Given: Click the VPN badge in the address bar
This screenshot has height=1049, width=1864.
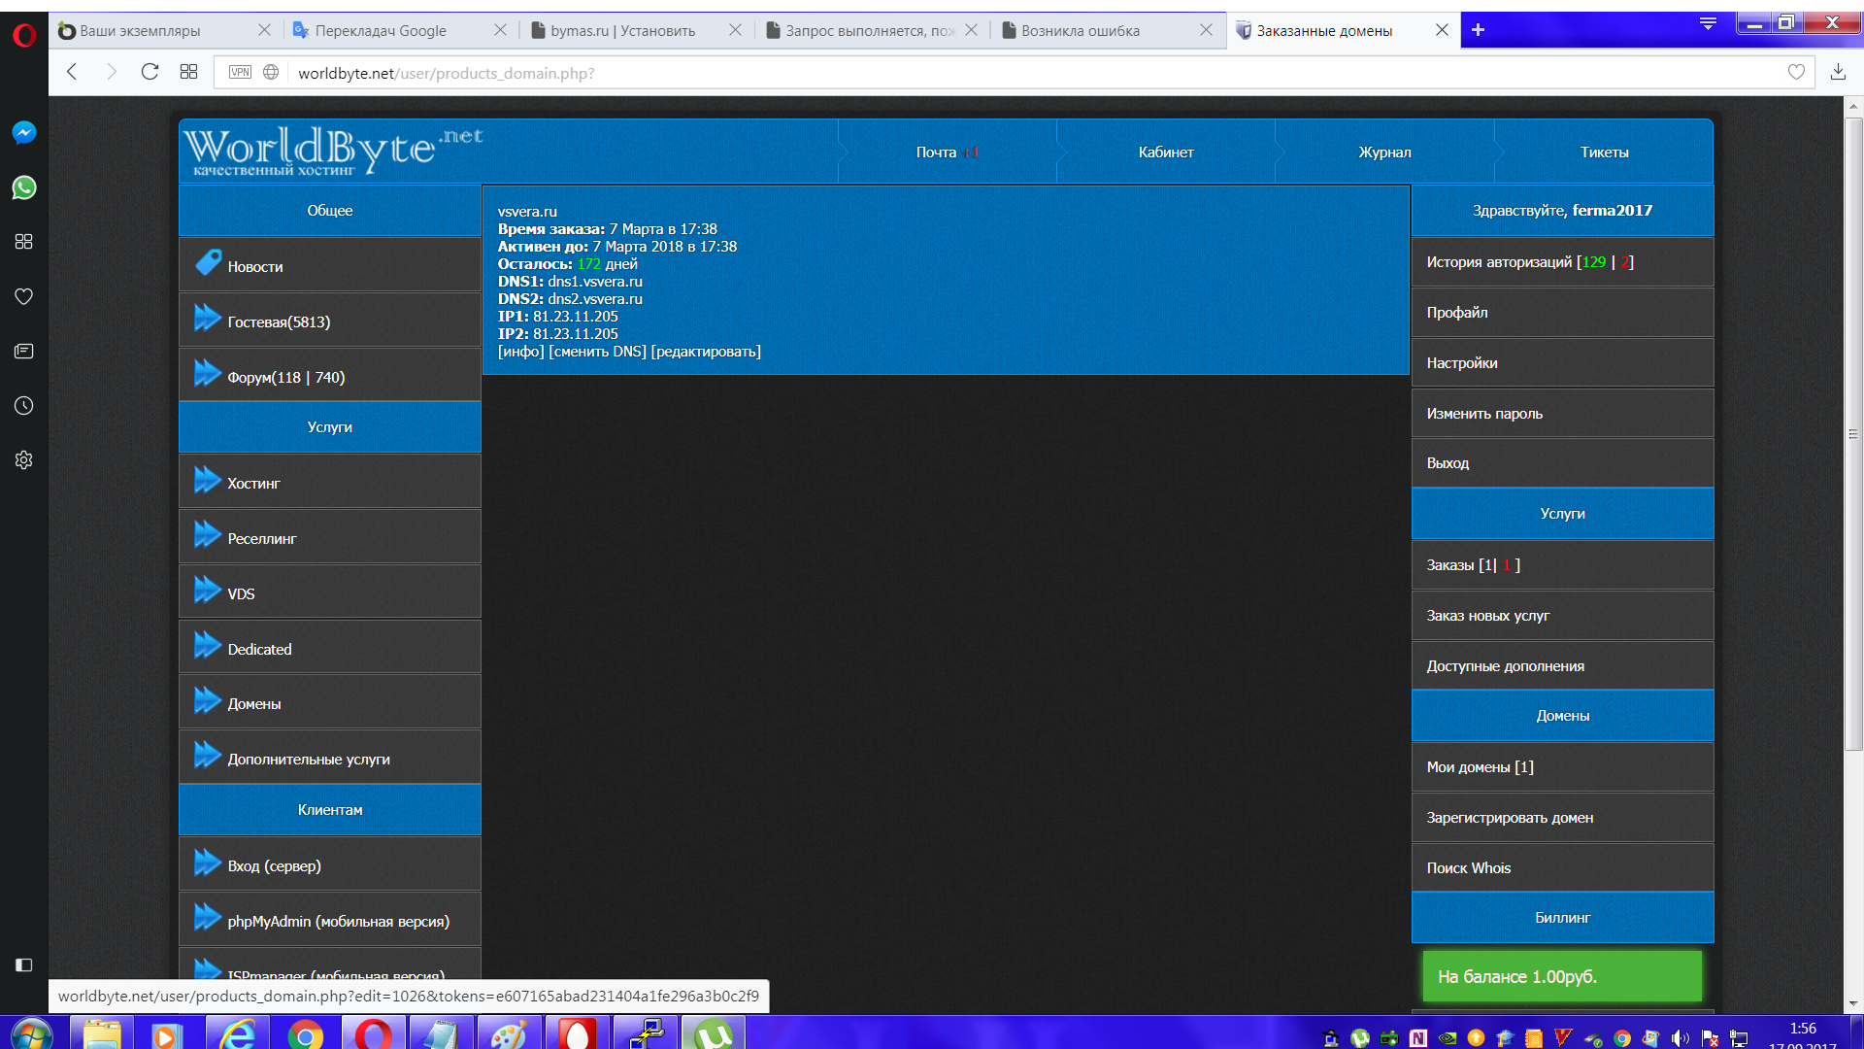Looking at the screenshot, I should [x=240, y=72].
